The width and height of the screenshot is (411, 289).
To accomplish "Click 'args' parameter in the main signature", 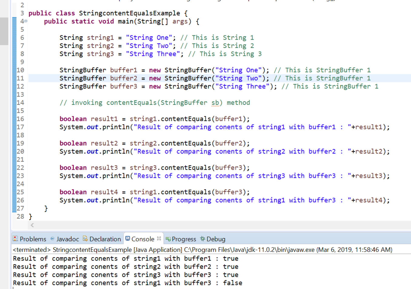I will 180,22.
